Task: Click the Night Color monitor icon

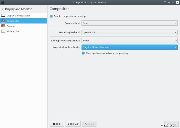Action: point(3,31)
